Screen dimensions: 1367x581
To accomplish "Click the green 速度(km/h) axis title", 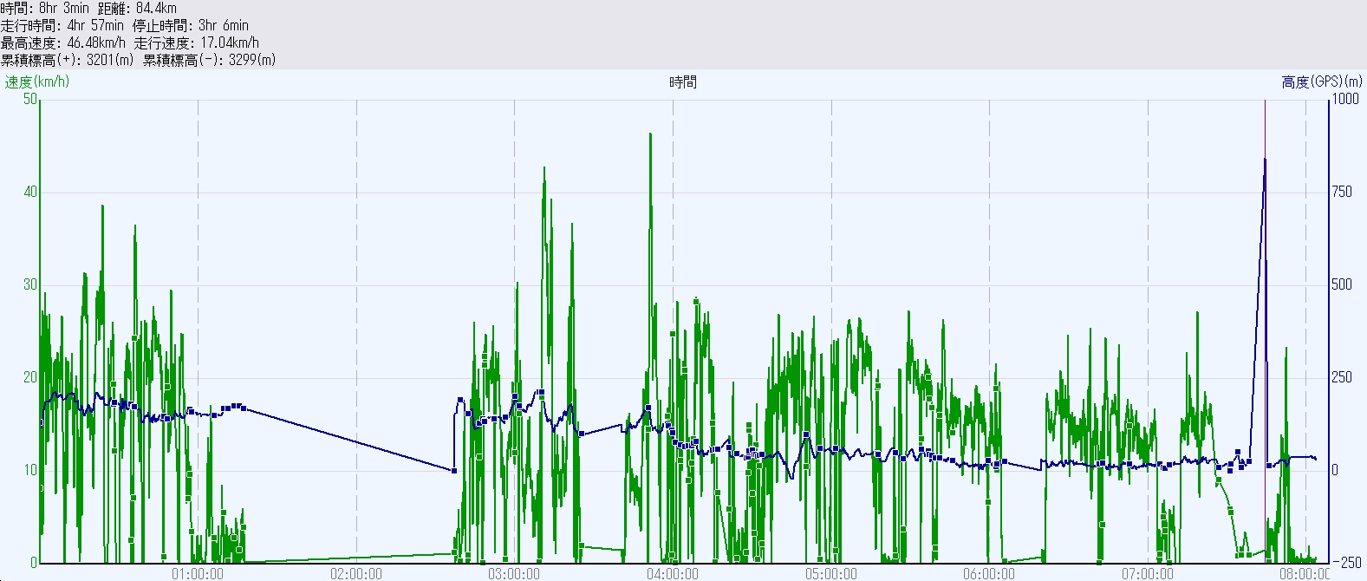I will click(36, 82).
